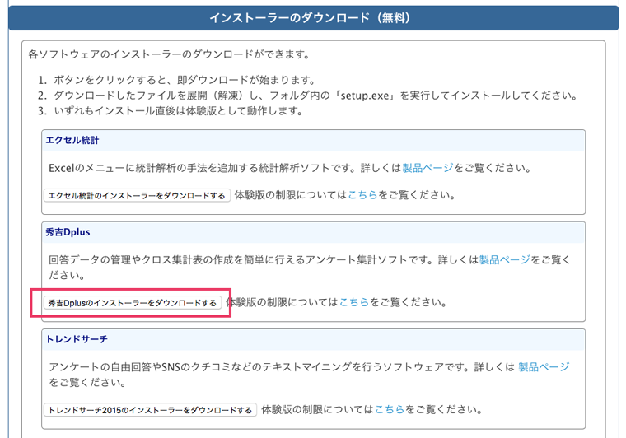Follow the こちら link beside the 秀吉Dplus download button
This screenshot has height=438, width=626.
(x=354, y=302)
